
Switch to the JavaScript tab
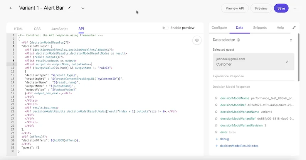(x=59, y=29)
